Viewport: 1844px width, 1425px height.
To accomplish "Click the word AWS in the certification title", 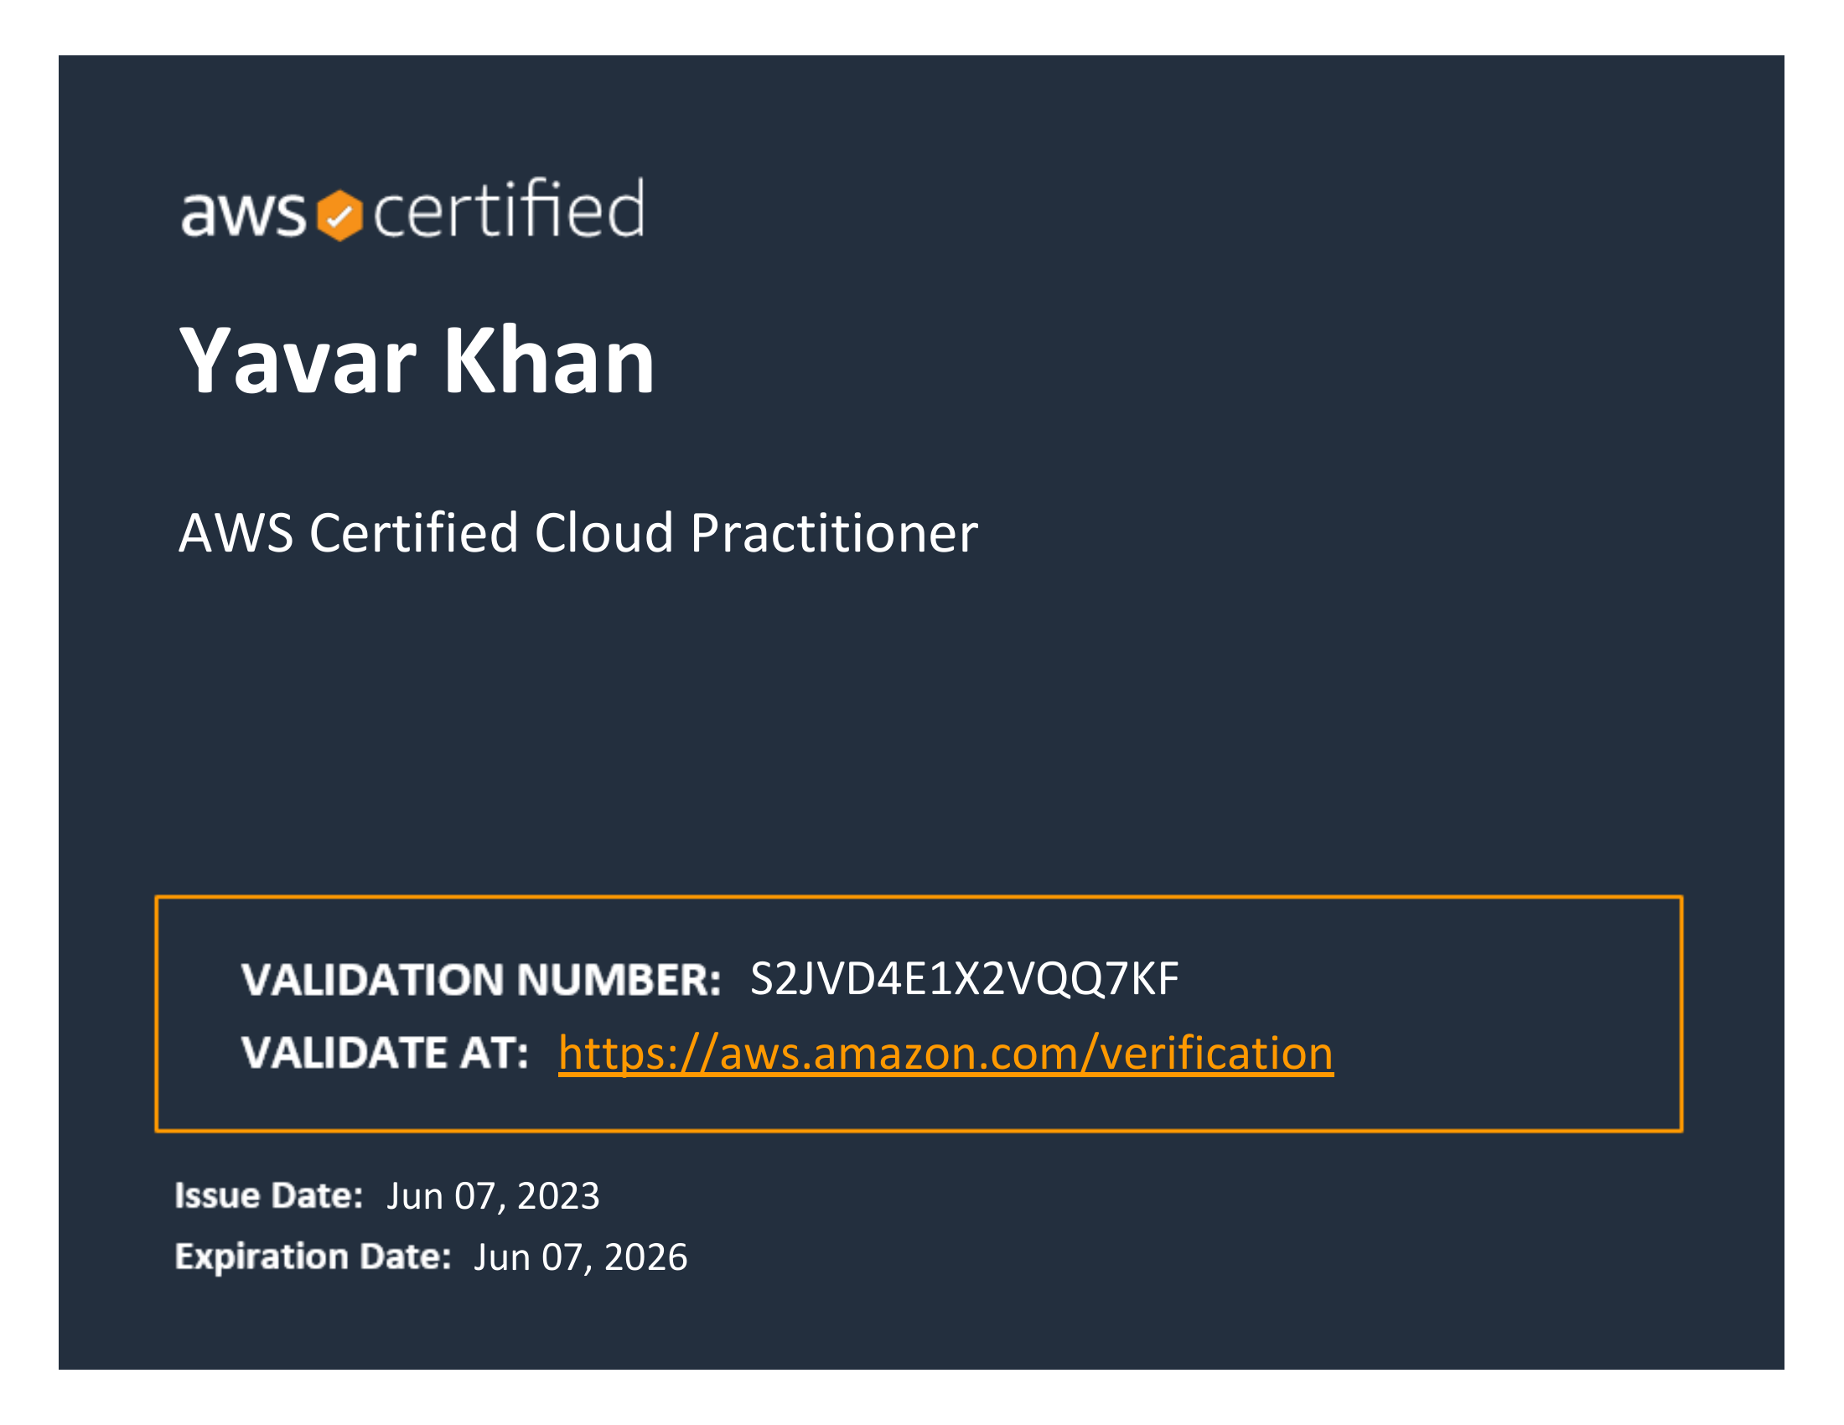I will pyautogui.click(x=236, y=533).
